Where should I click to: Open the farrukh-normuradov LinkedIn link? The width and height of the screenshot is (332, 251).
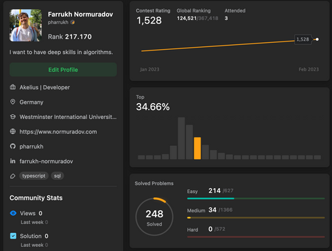tap(46, 161)
